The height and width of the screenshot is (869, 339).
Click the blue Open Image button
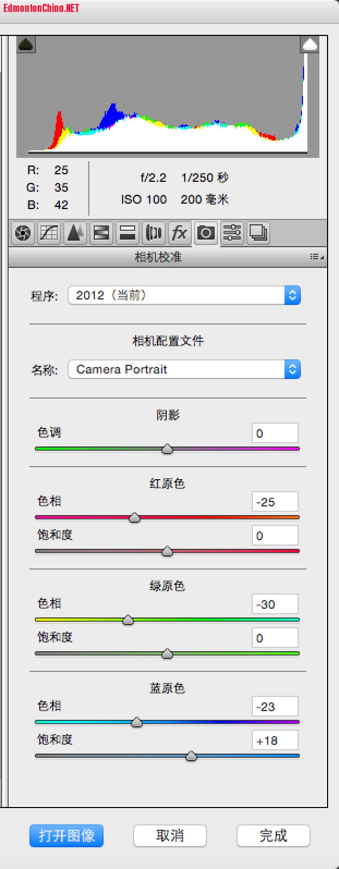point(66,835)
